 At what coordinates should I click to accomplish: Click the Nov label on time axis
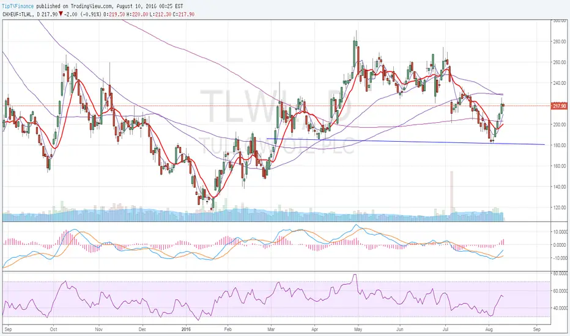pos(98,329)
